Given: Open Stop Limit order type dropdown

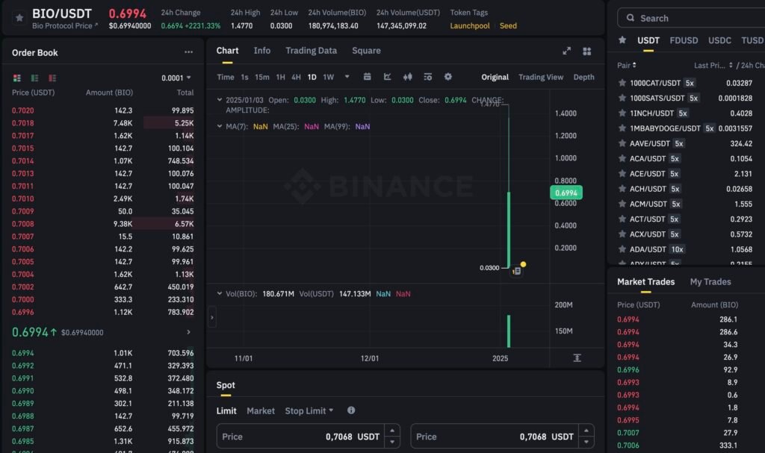Looking at the screenshot, I should [309, 410].
